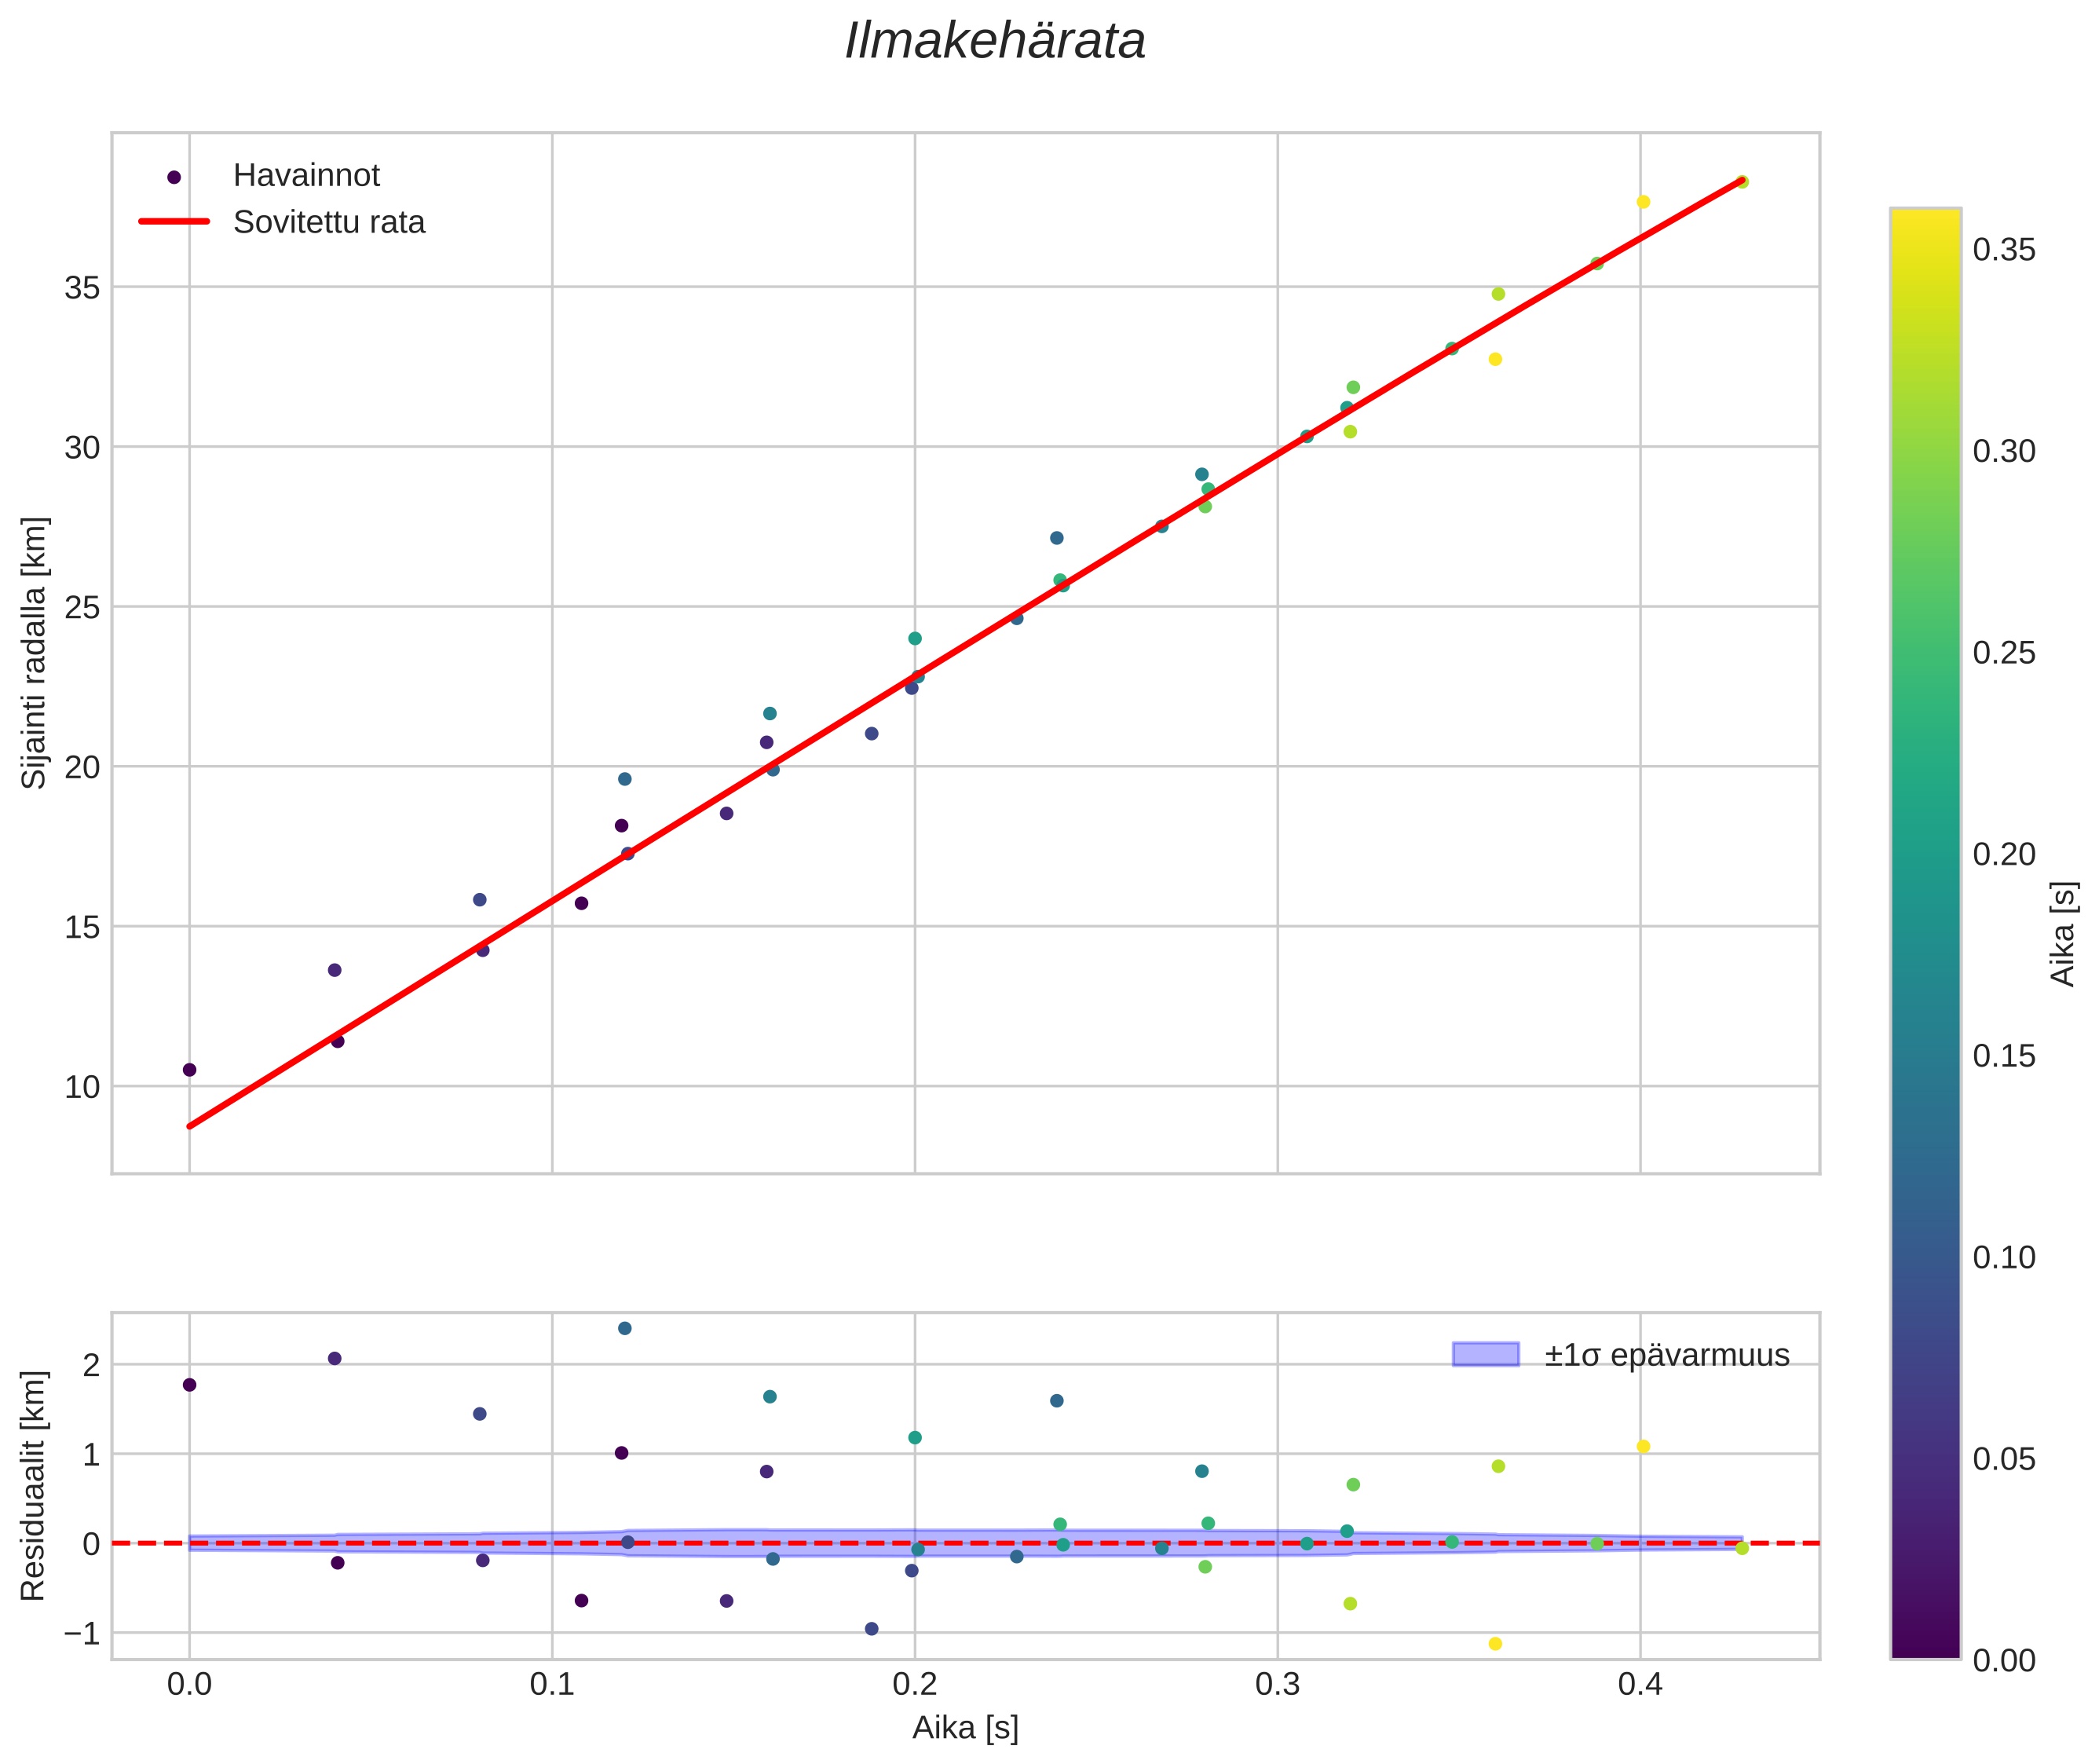Image resolution: width=2099 pixels, height=1764 pixels.
Task: Click the ±1σ epävarmuus legend swatch
Action: [x=1485, y=1355]
